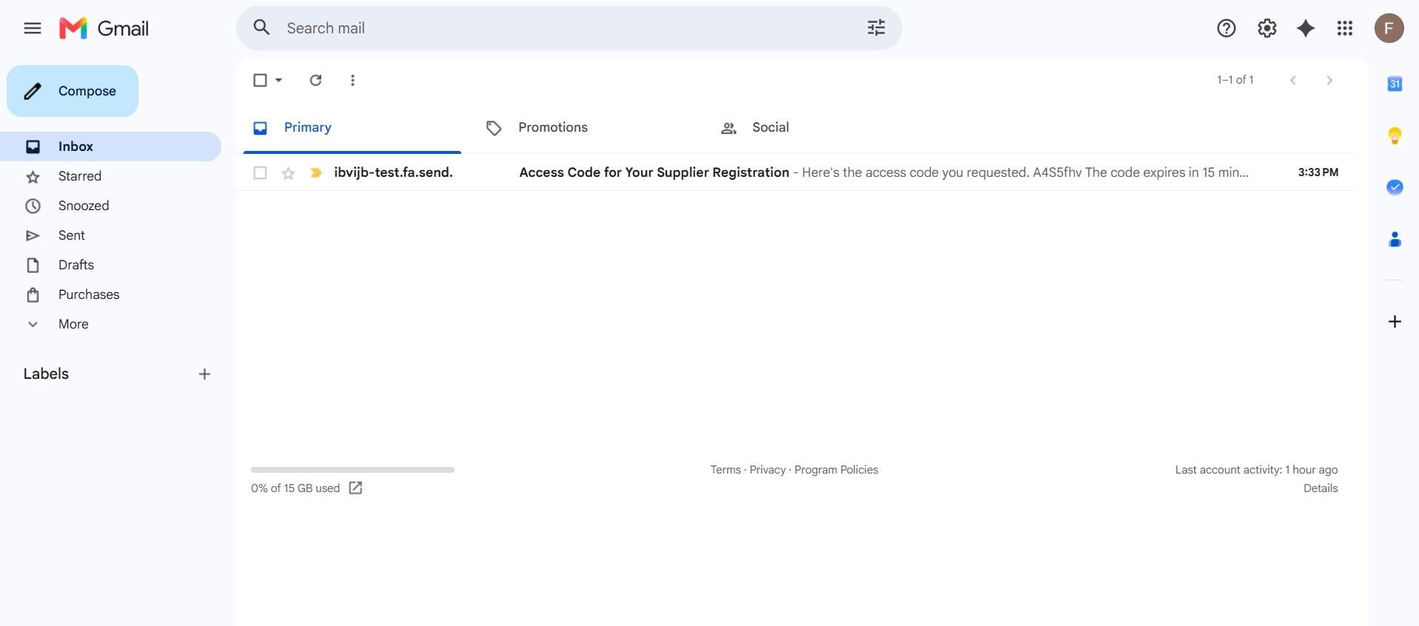Click sender ibvijb-test.fa.send.
The width and height of the screenshot is (1419, 626).
[x=393, y=172]
